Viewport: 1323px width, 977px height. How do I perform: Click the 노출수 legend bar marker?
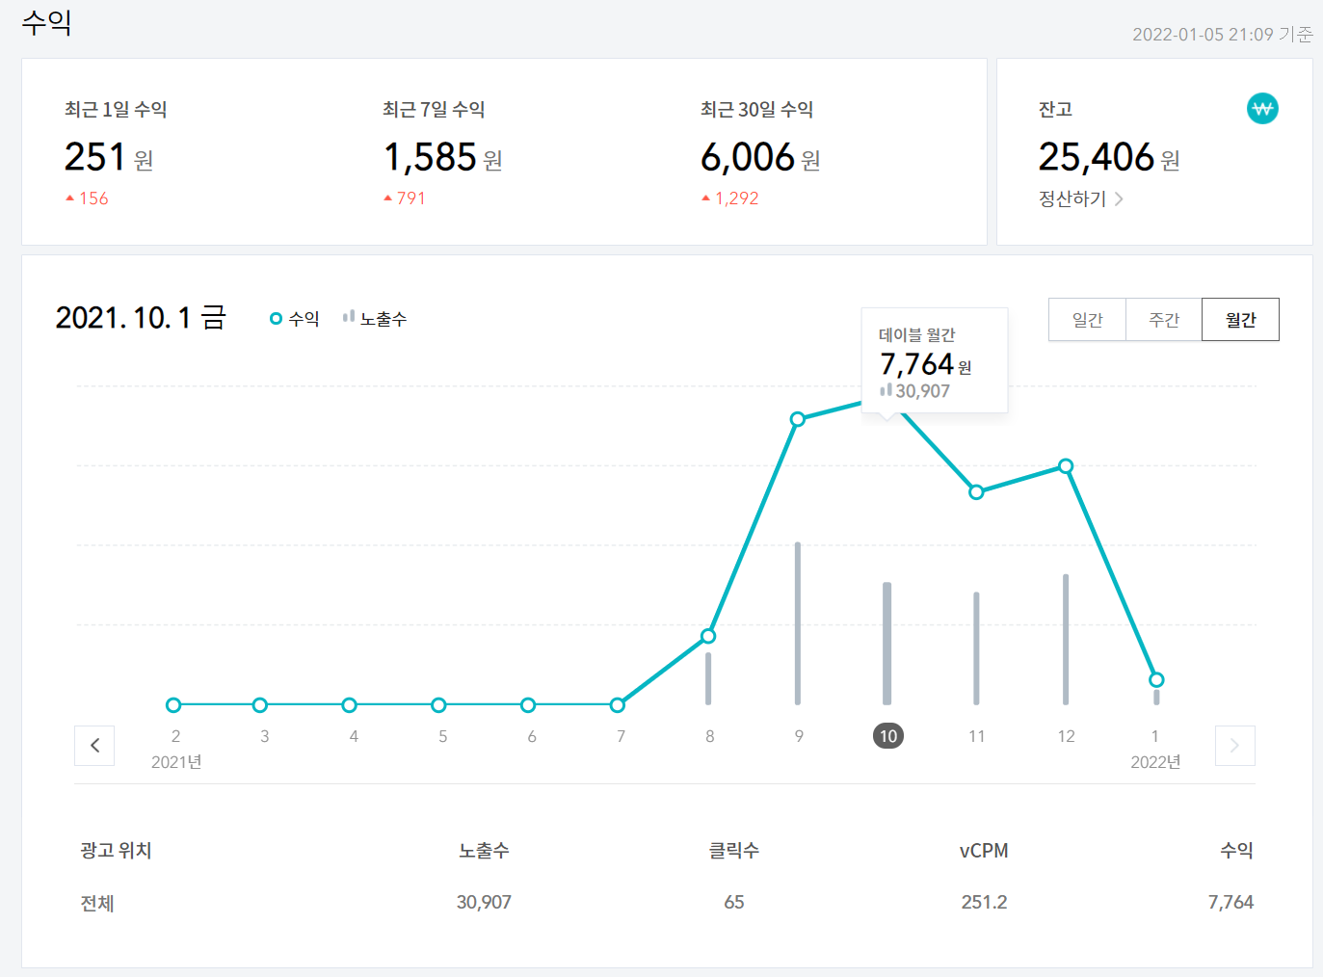point(349,317)
